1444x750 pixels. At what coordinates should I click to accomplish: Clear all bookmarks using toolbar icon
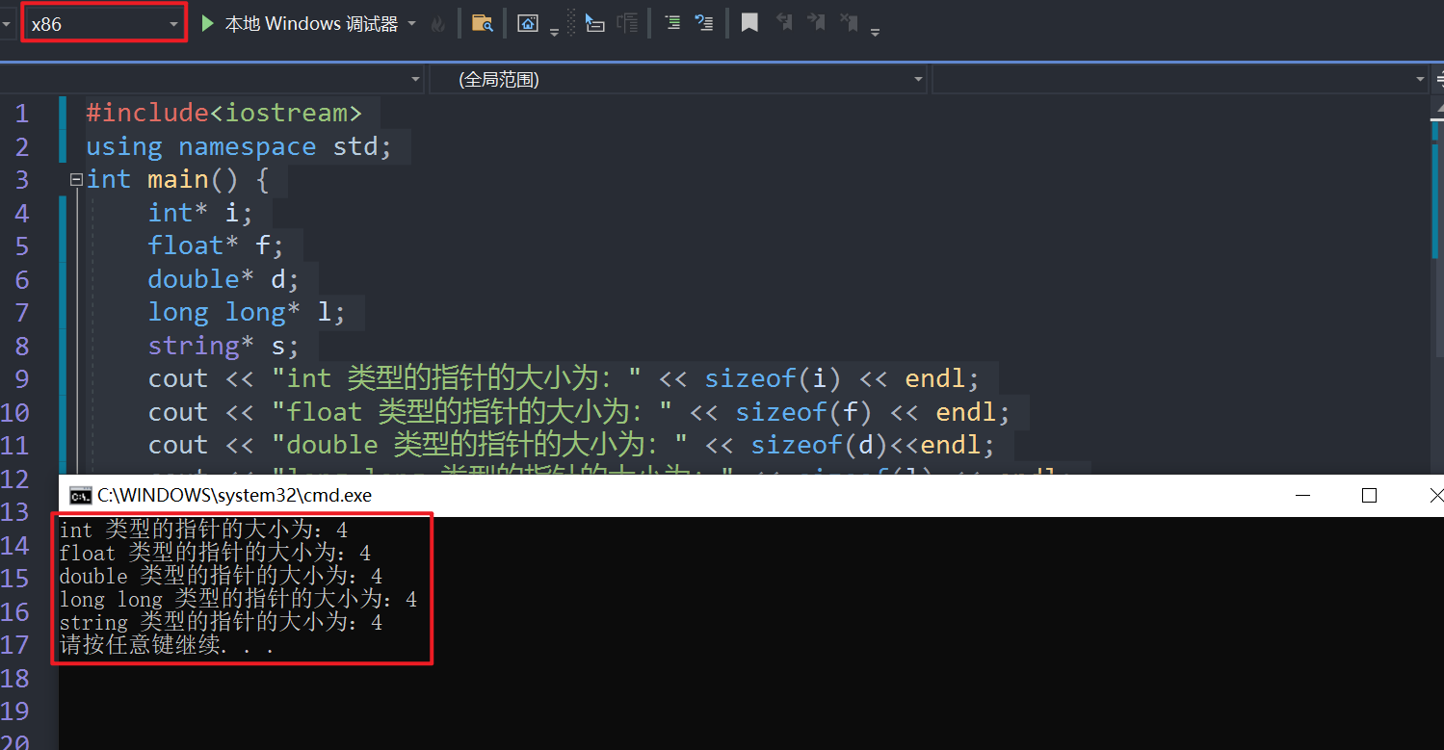[849, 23]
